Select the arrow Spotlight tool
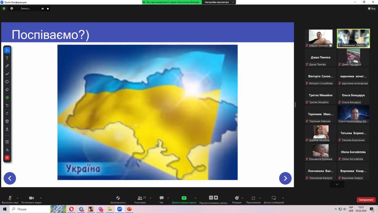 click(x=7, y=82)
